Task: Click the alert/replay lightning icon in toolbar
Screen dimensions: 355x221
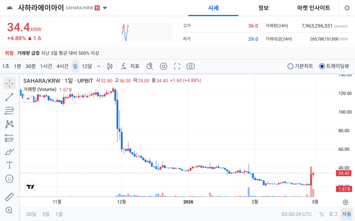Action: pos(150,66)
